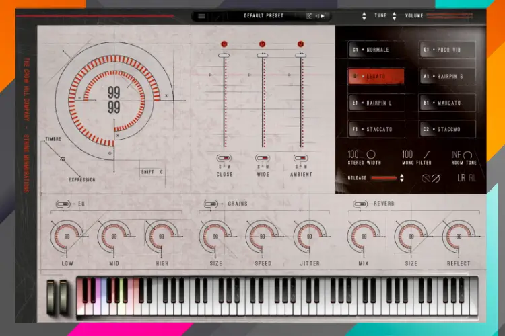The height and width of the screenshot is (336, 505).
Task: Click the Ambient mic fader handle
Action: point(300,56)
